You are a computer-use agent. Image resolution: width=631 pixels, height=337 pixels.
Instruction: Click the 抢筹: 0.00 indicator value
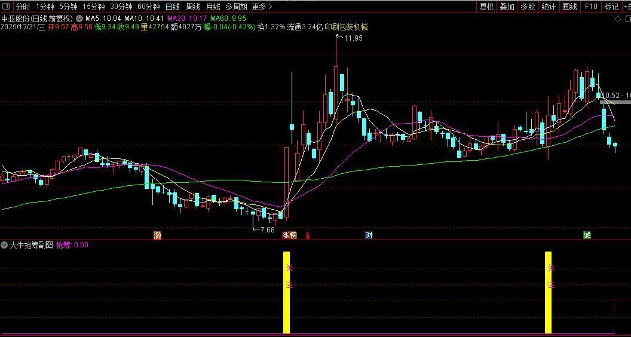pos(72,244)
